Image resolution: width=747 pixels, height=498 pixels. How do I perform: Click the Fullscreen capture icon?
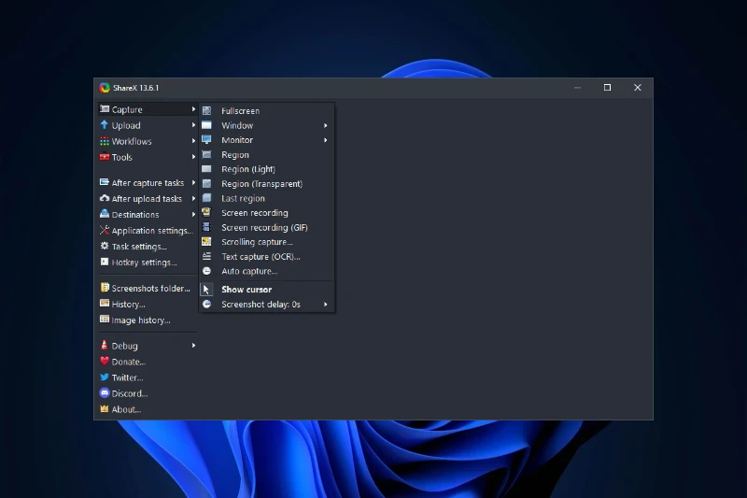[x=206, y=110]
